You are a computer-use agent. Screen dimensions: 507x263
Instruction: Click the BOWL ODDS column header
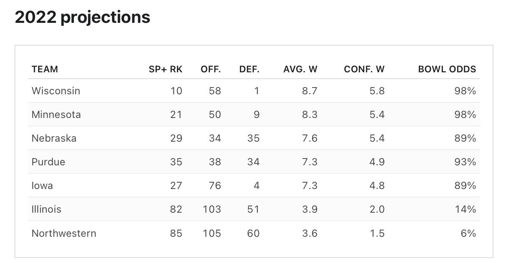[x=447, y=69]
